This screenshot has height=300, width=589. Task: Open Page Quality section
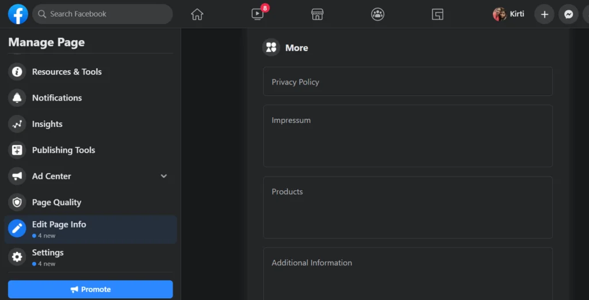(x=56, y=202)
